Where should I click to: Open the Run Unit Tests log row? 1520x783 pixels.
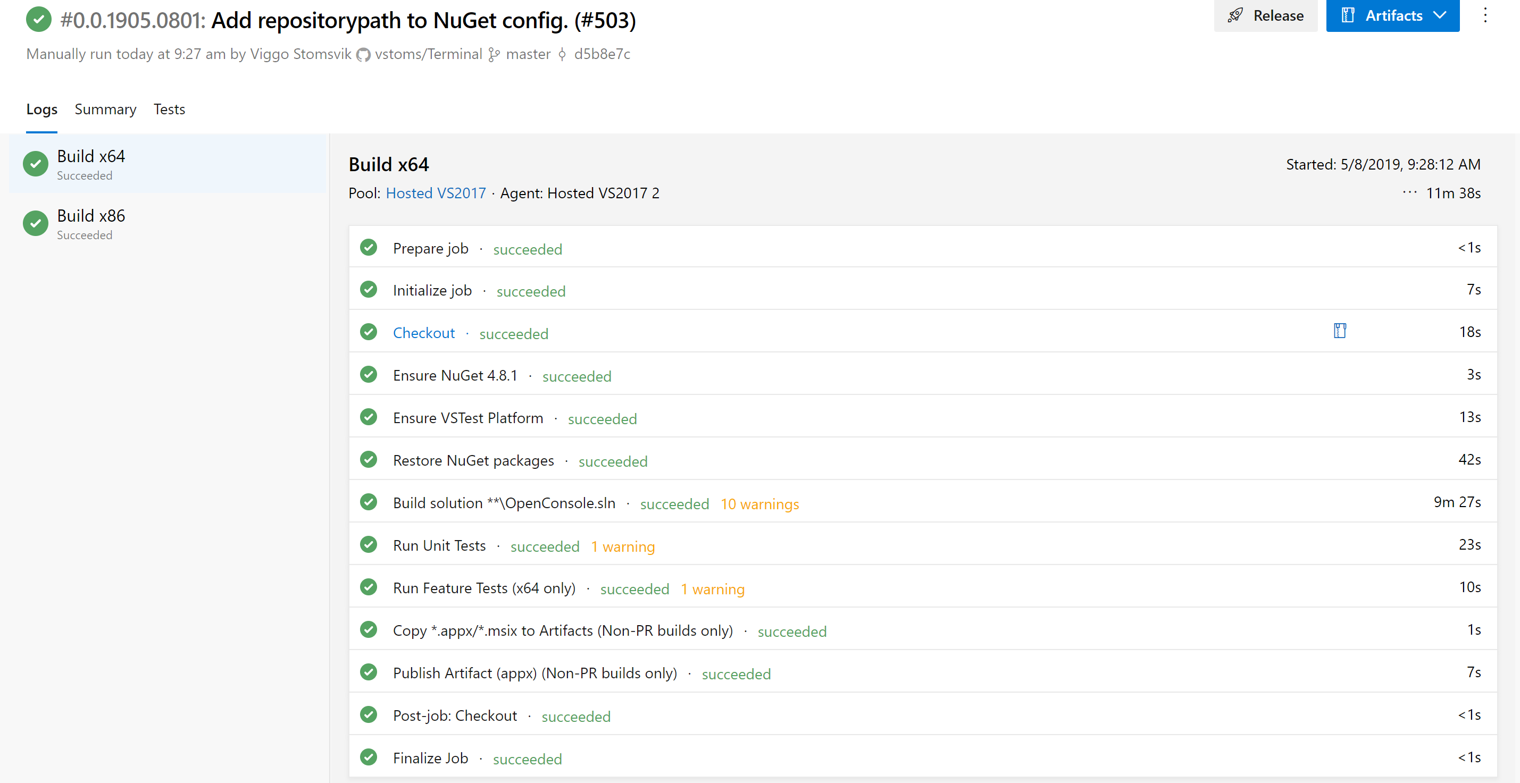[923, 544]
